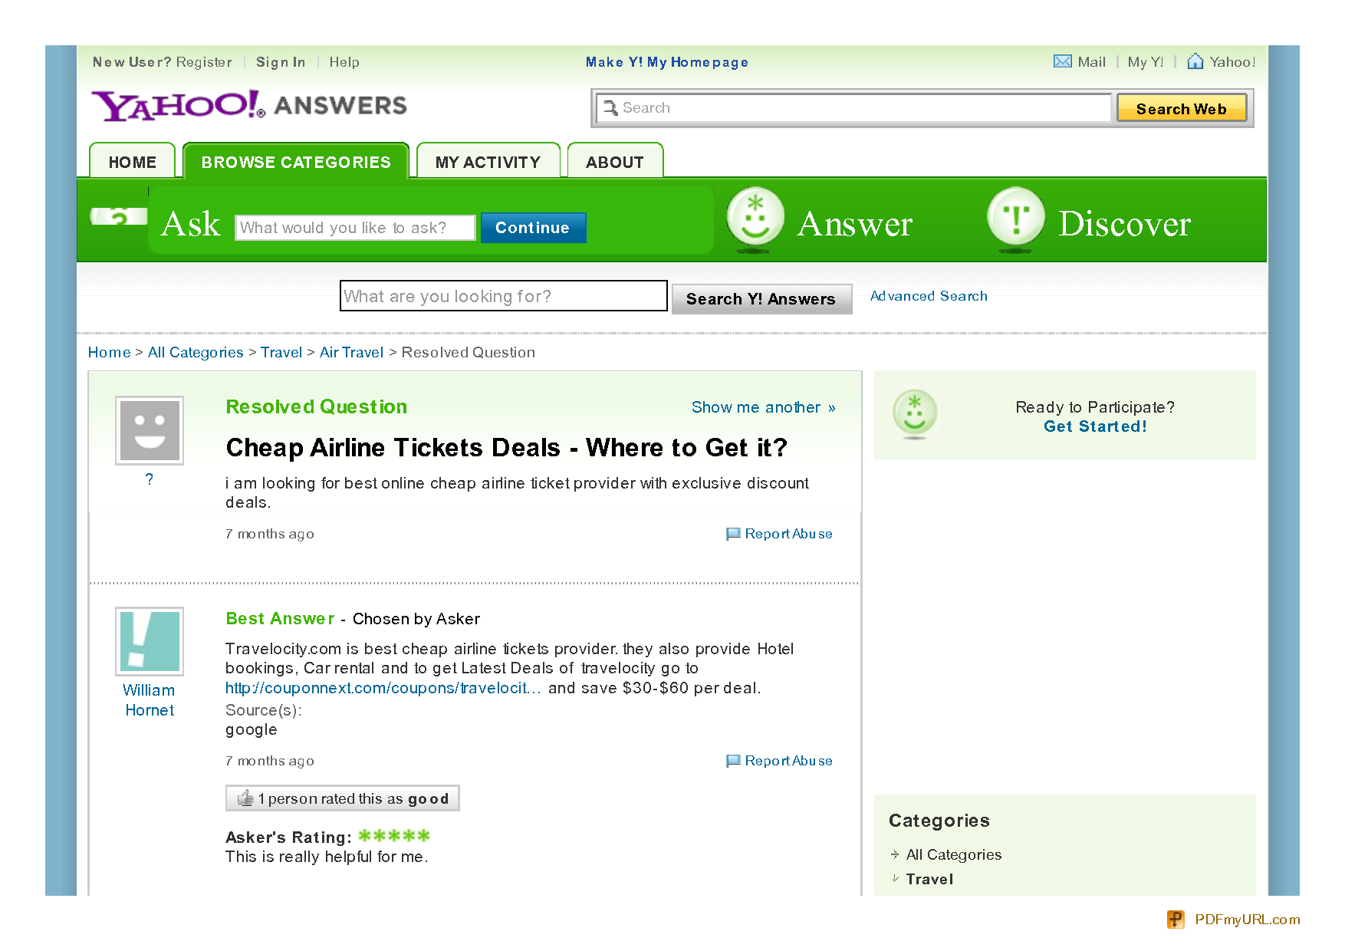Click the PDFmyURL.com logo icon

click(1176, 919)
